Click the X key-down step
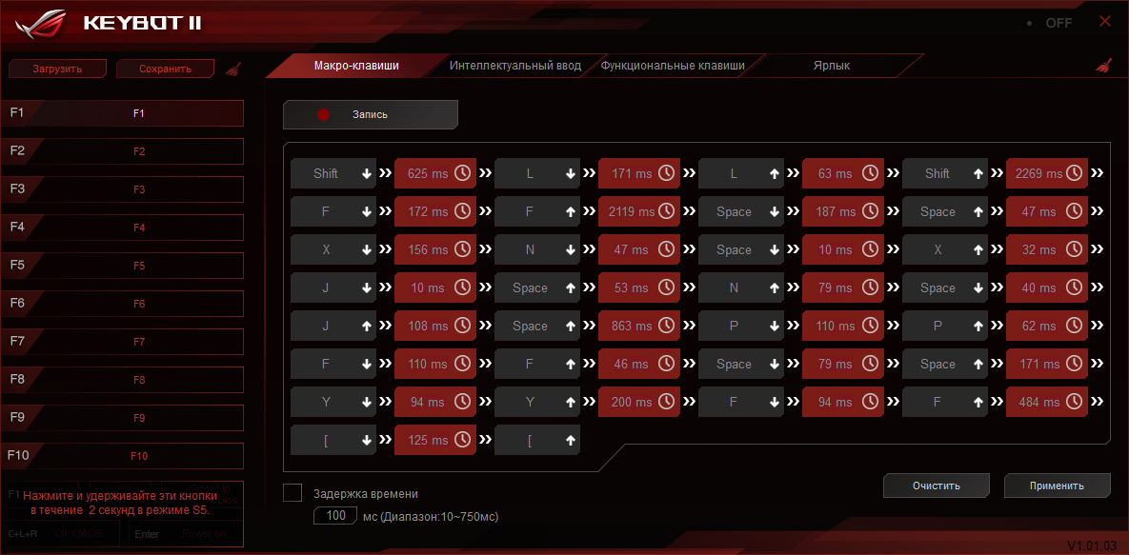 coord(333,249)
